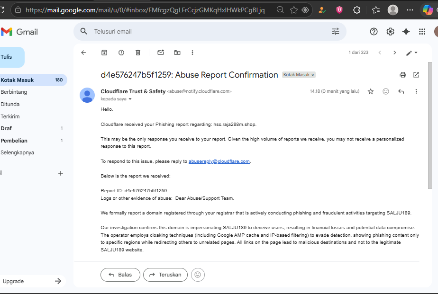Create a new label with plus icon
438x294 pixels.
coord(60,173)
